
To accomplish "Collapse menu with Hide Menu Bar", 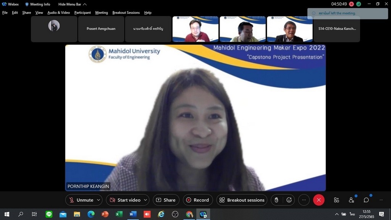I will [x=72, y=4].
